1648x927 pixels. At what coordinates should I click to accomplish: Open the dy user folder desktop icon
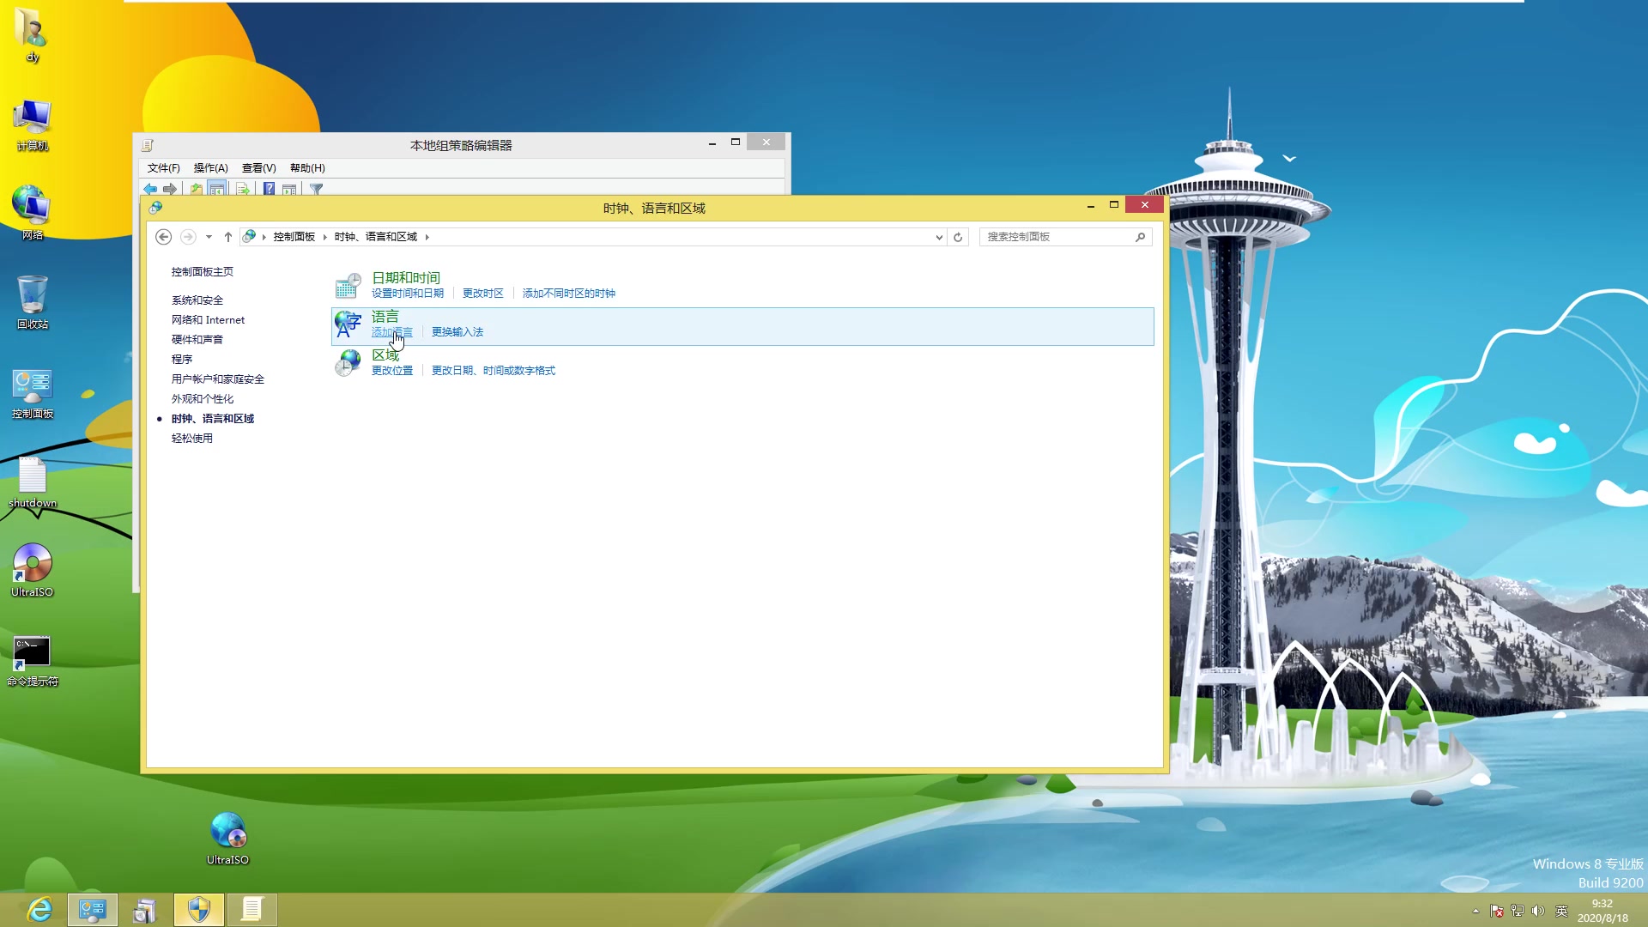pyautogui.click(x=32, y=36)
